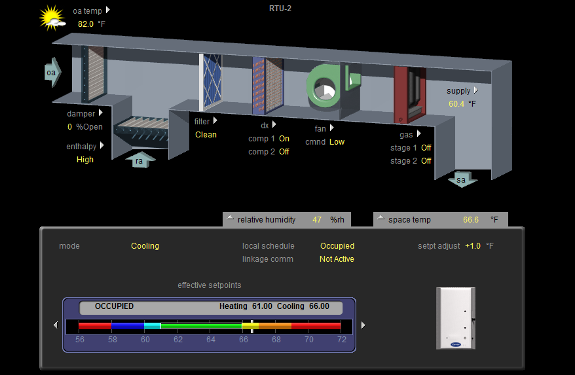This screenshot has height=375, width=575.
Task: Expand the enthalpy arrow
Action: click(x=102, y=145)
